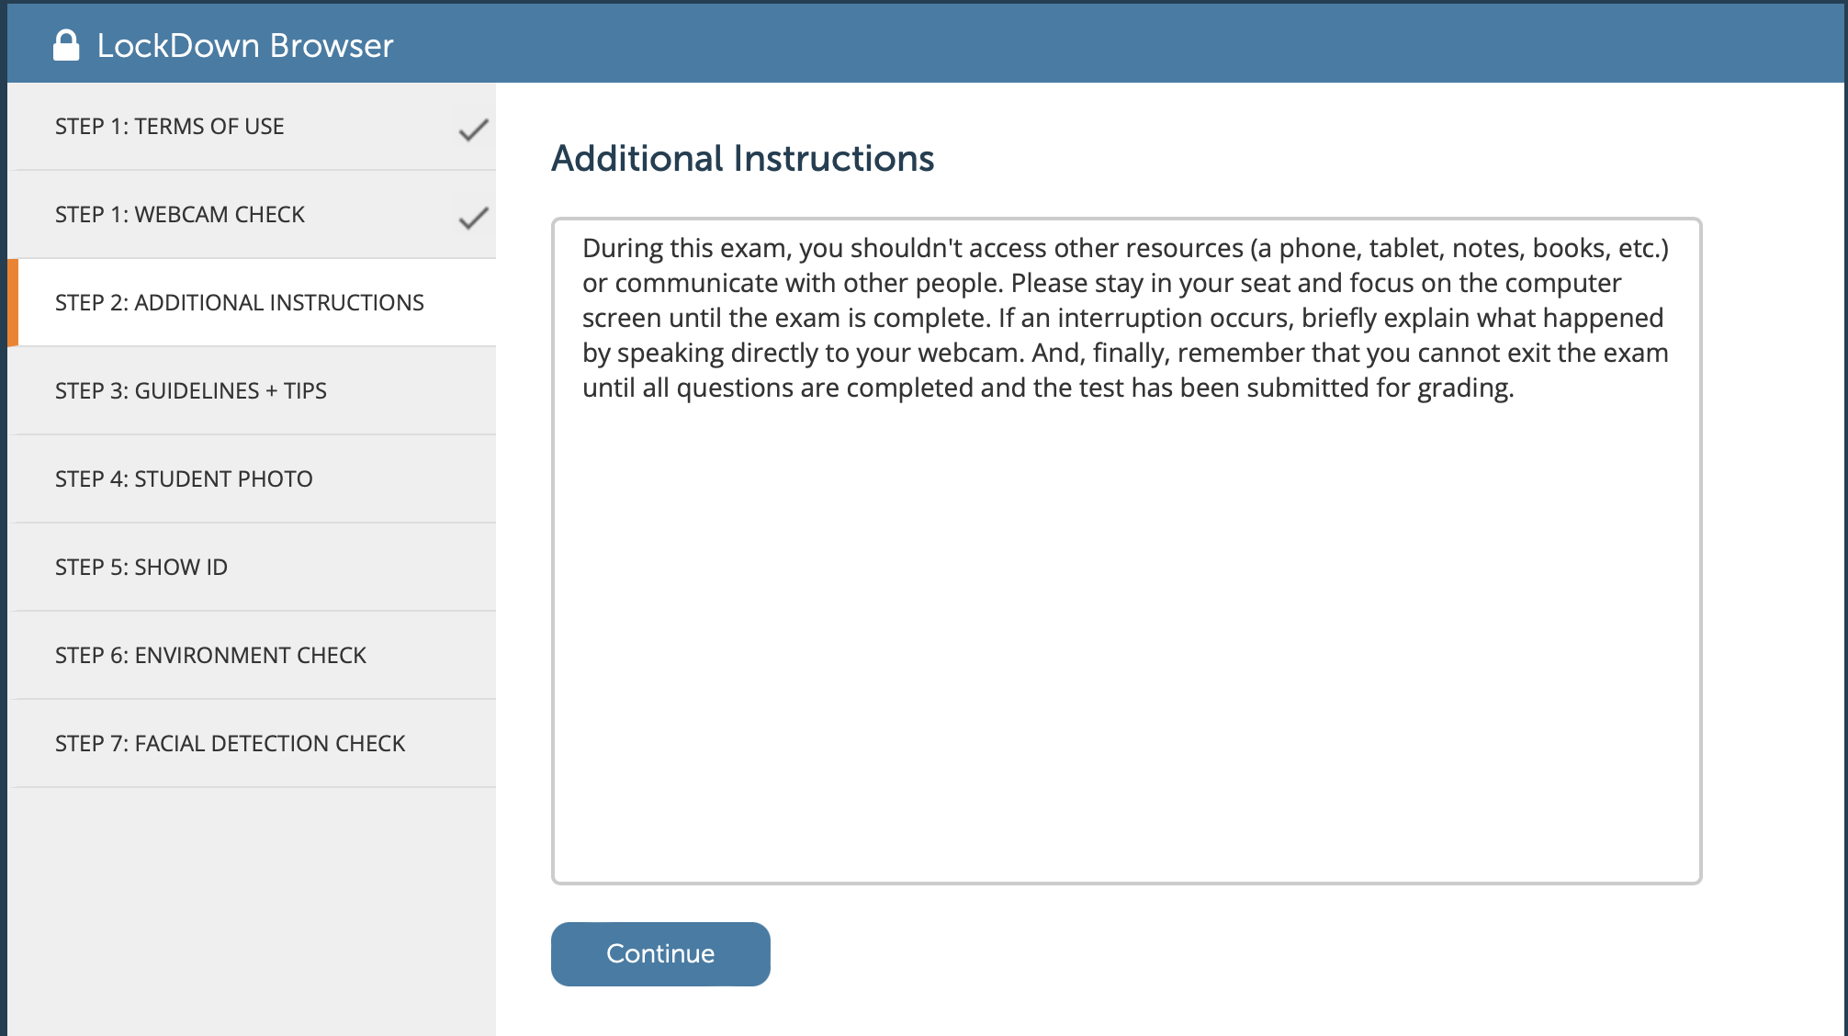Viewport: 1848px width, 1036px height.
Task: Go to Step 7: Facial Detection Check
Action: (252, 744)
